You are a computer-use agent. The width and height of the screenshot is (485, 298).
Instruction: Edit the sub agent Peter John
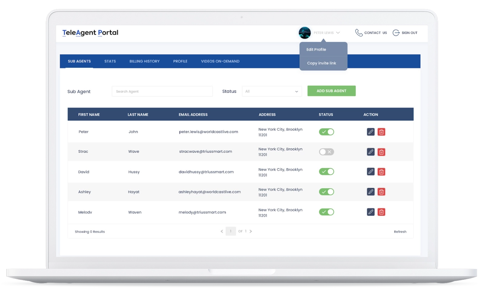[370, 132]
